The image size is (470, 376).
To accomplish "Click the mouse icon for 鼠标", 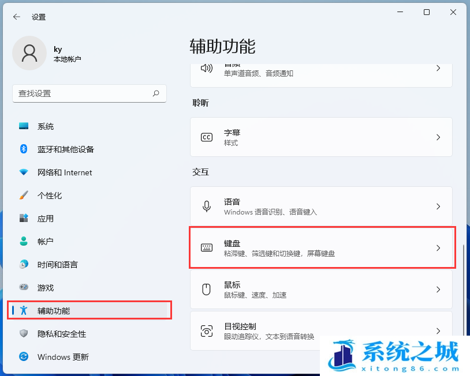I will pyautogui.click(x=207, y=289).
